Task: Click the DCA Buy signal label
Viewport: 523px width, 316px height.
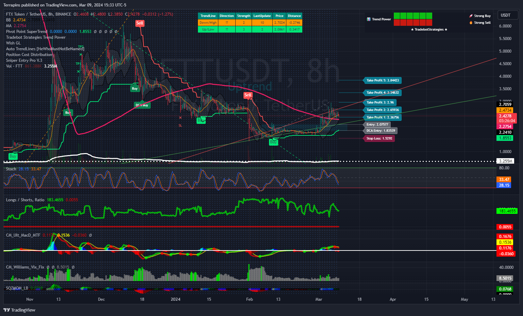Action: point(142,105)
